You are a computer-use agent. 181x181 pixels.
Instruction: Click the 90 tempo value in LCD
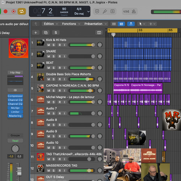pos(64,9)
